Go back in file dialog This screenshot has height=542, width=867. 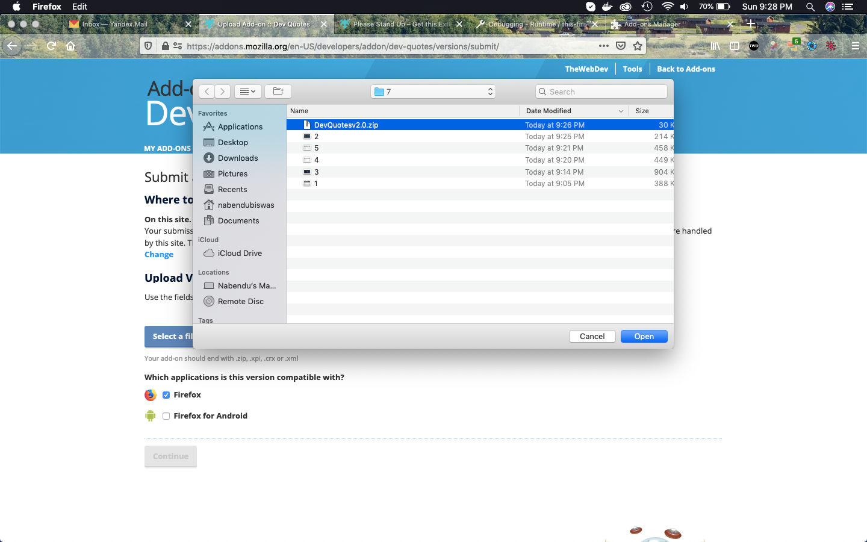coord(207,92)
